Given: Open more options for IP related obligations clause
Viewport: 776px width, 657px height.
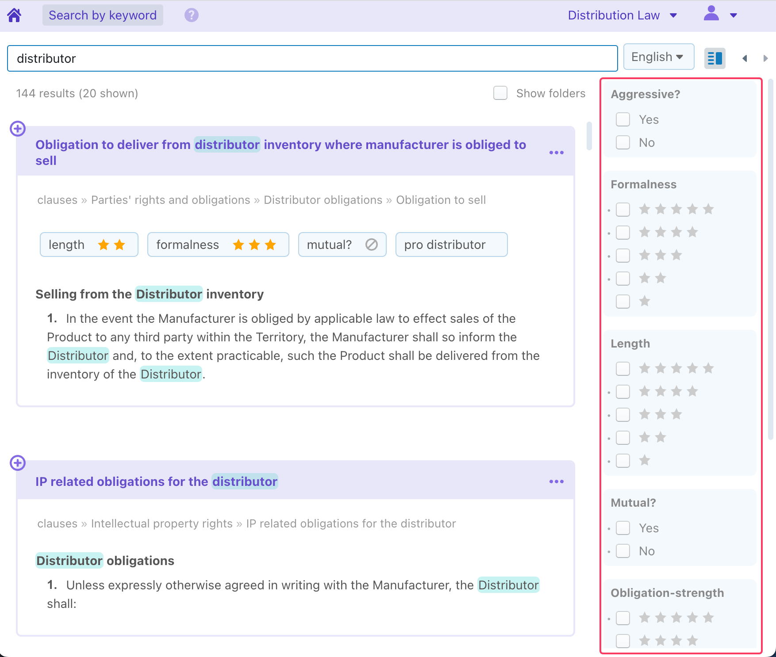Looking at the screenshot, I should [x=556, y=481].
